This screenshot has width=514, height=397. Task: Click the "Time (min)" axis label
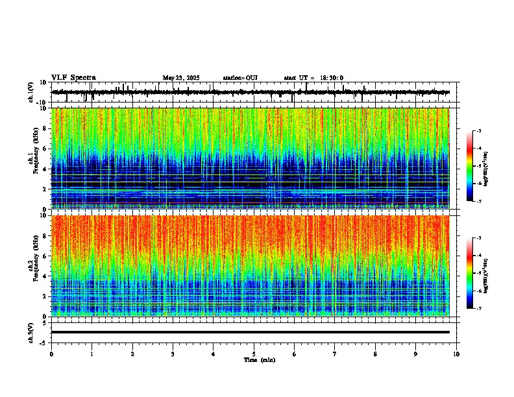click(x=260, y=360)
